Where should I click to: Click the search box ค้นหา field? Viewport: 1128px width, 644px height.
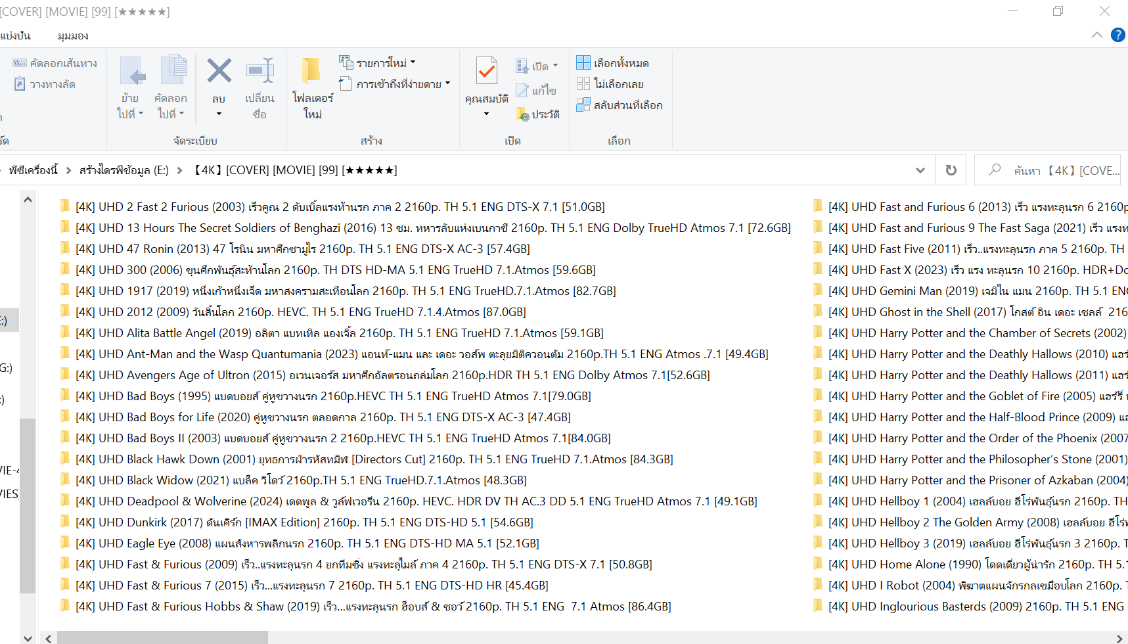click(1047, 170)
